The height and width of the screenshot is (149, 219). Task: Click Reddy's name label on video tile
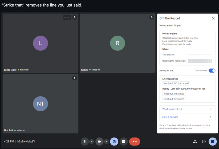(x=85, y=70)
